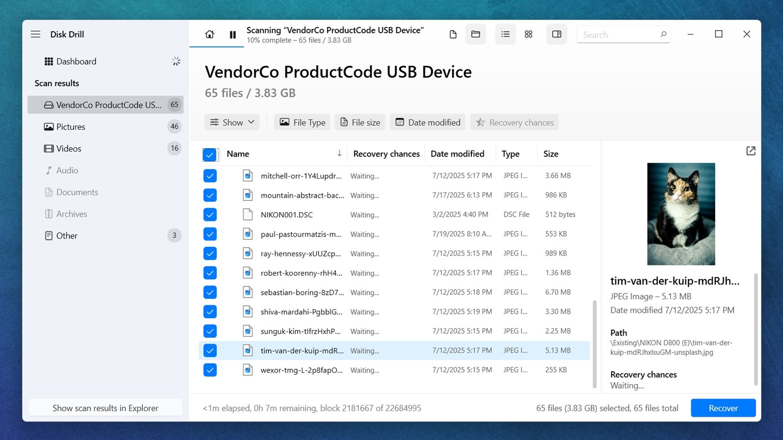Open the File Type filter
This screenshot has height=440, width=783.
(302, 122)
